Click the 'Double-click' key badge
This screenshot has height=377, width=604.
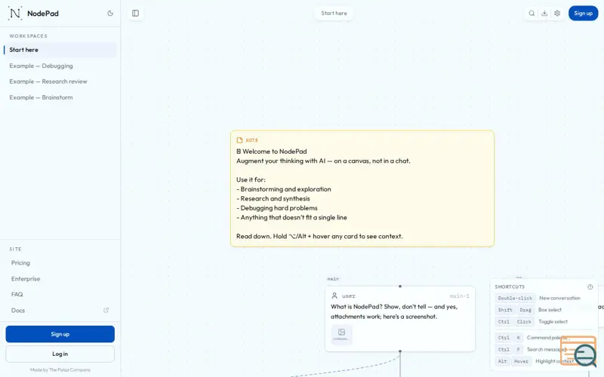(515, 298)
